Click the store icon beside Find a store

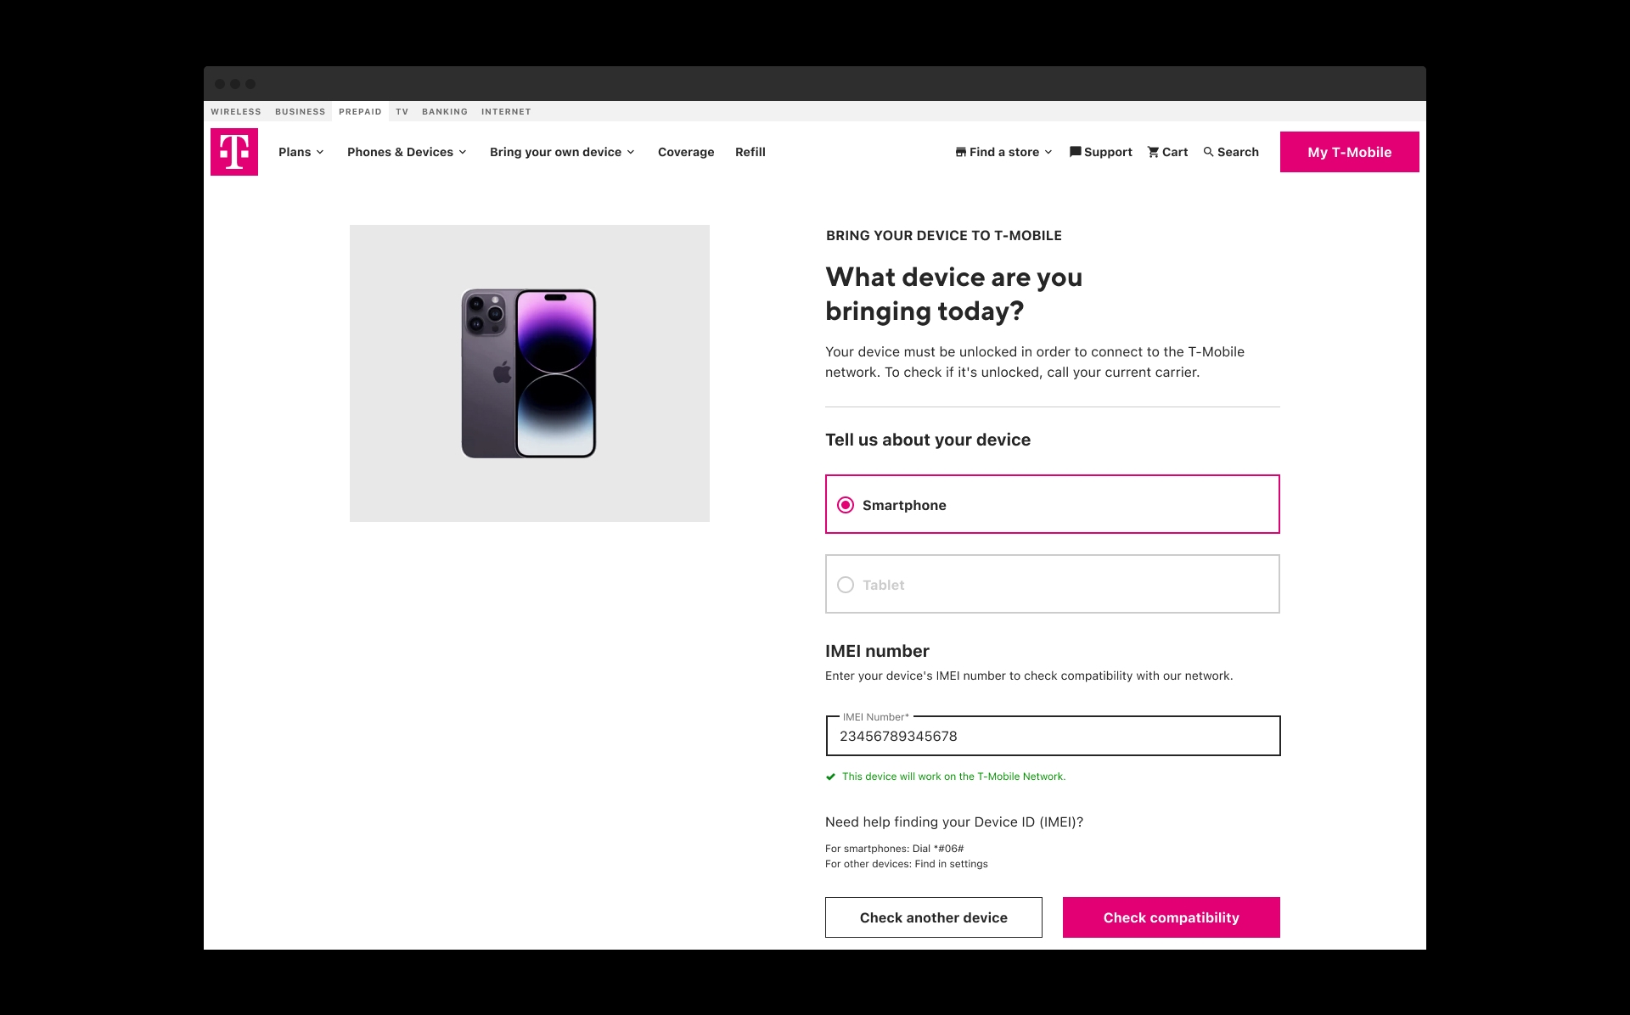point(960,152)
